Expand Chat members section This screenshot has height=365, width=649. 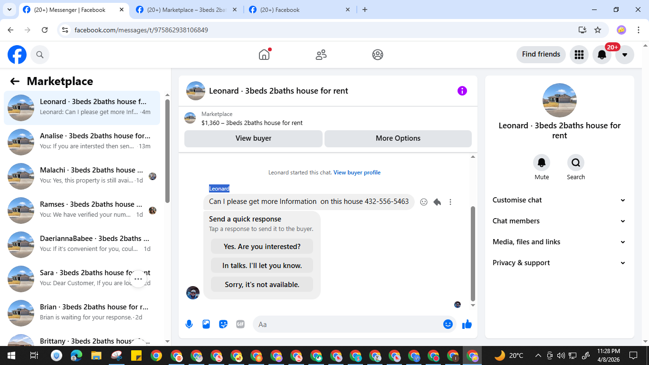pyautogui.click(x=560, y=221)
